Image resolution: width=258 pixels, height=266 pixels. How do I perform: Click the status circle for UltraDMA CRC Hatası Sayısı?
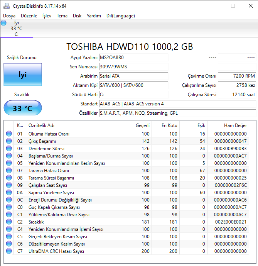tap(9, 251)
